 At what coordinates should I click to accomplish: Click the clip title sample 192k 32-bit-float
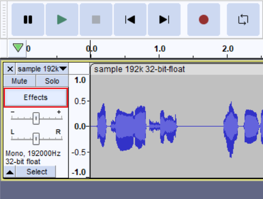point(139,70)
